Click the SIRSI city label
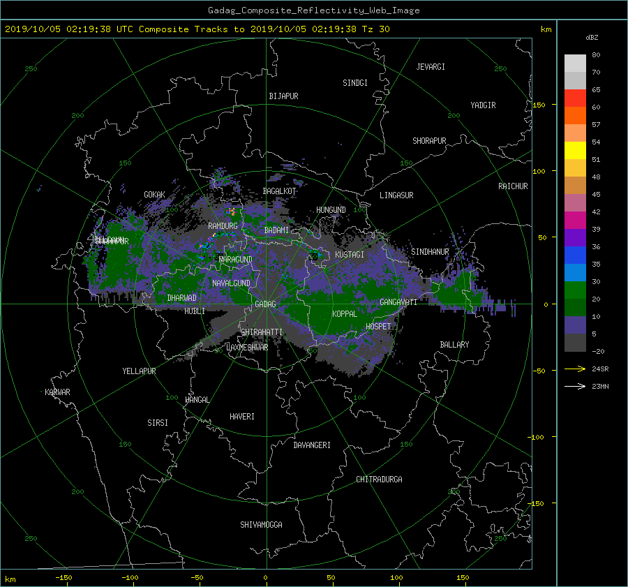Viewport: 628px width, 587px height. pos(158,423)
